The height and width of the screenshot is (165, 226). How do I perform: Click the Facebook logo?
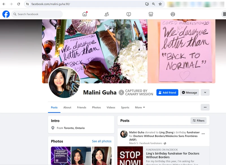[x=6, y=14]
